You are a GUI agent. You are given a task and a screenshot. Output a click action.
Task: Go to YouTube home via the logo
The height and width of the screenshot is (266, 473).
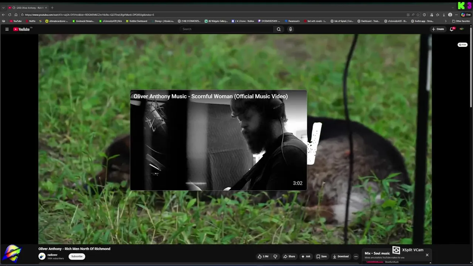[x=21, y=29]
